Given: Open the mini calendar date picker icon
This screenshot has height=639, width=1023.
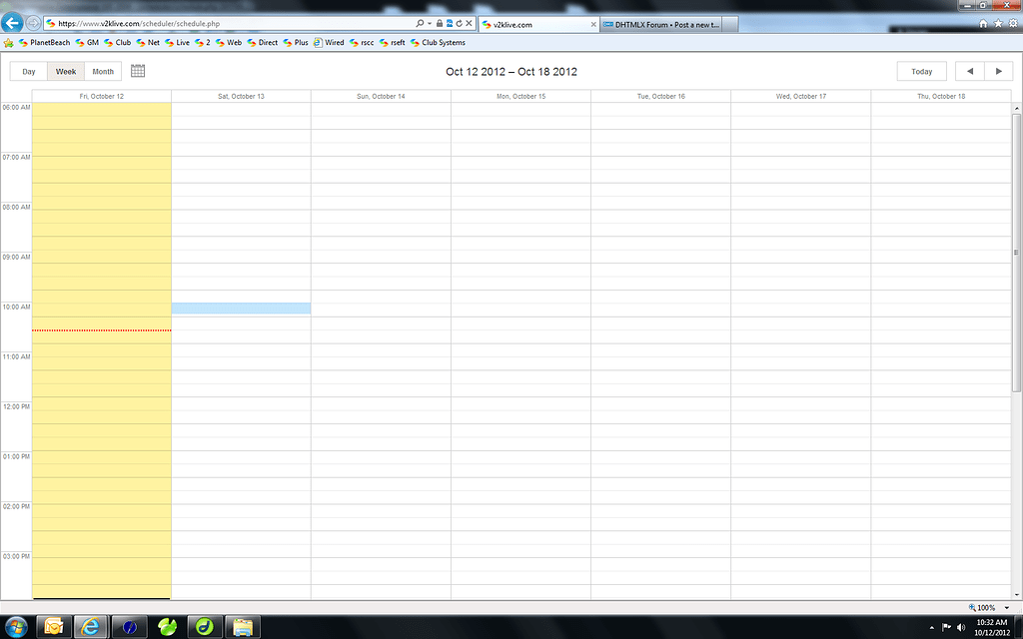Looking at the screenshot, I should pyautogui.click(x=137, y=71).
